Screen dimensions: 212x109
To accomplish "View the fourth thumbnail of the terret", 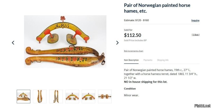I will (72, 96).
